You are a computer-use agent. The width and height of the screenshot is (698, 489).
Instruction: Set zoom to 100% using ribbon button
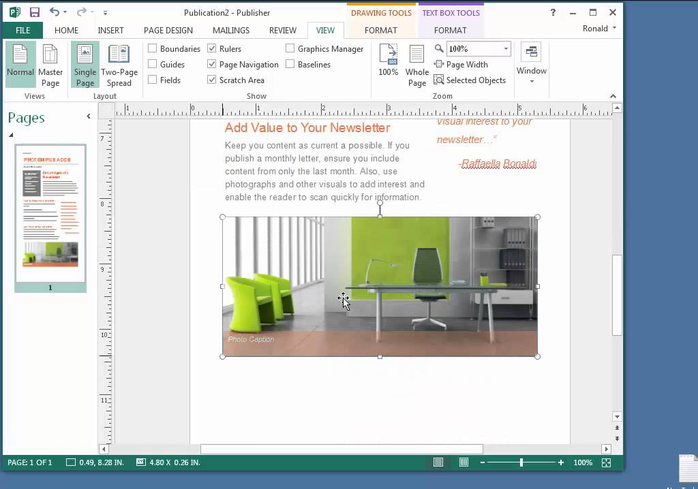pos(388,60)
